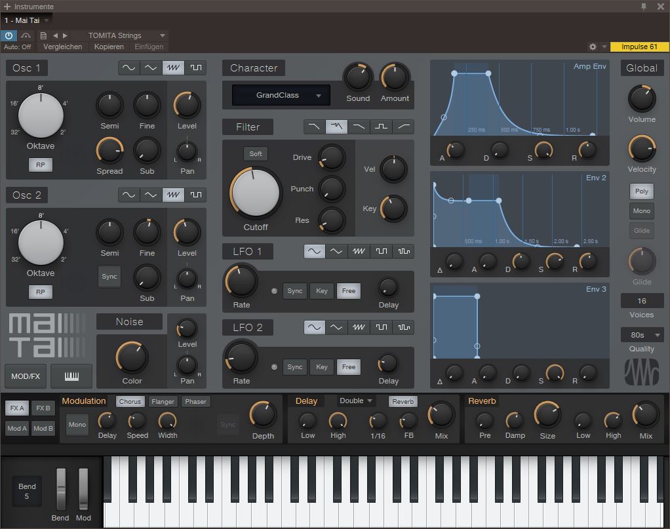This screenshot has width=670, height=529.
Task: Select sawtooth shape for LFO 1
Action: click(359, 251)
